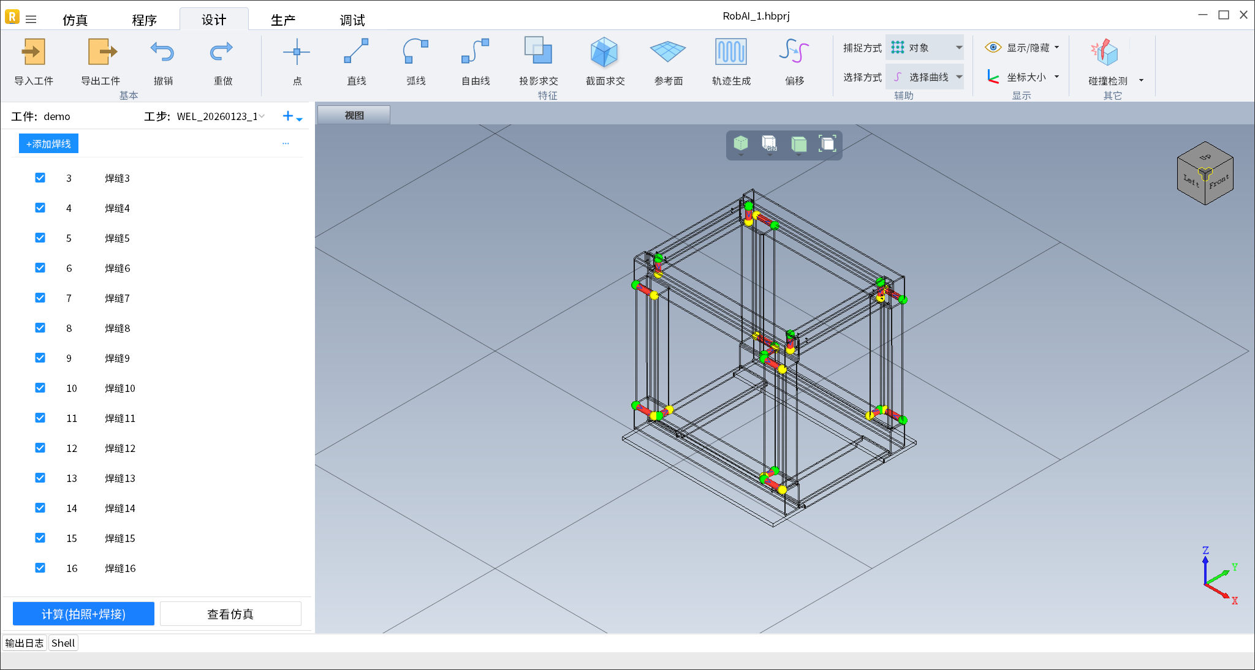
Task: Select the Free Curve (自由线) tool
Action: point(475,53)
